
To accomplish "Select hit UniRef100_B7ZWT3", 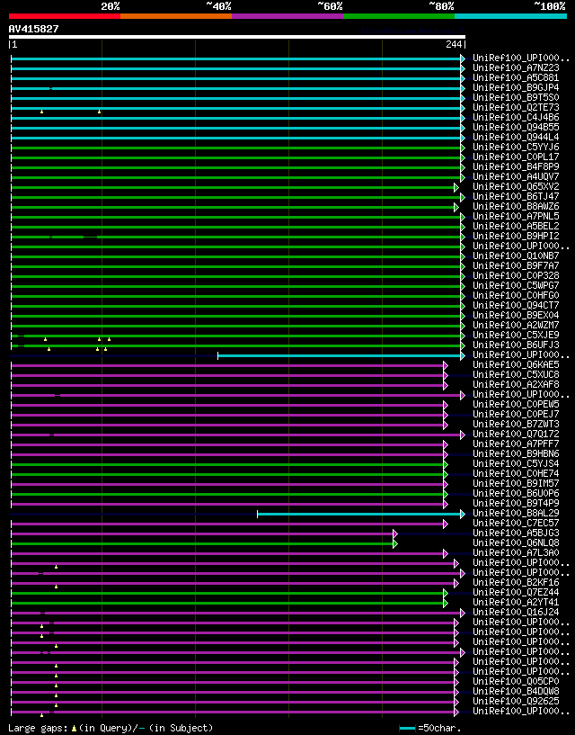I will pos(516,424).
